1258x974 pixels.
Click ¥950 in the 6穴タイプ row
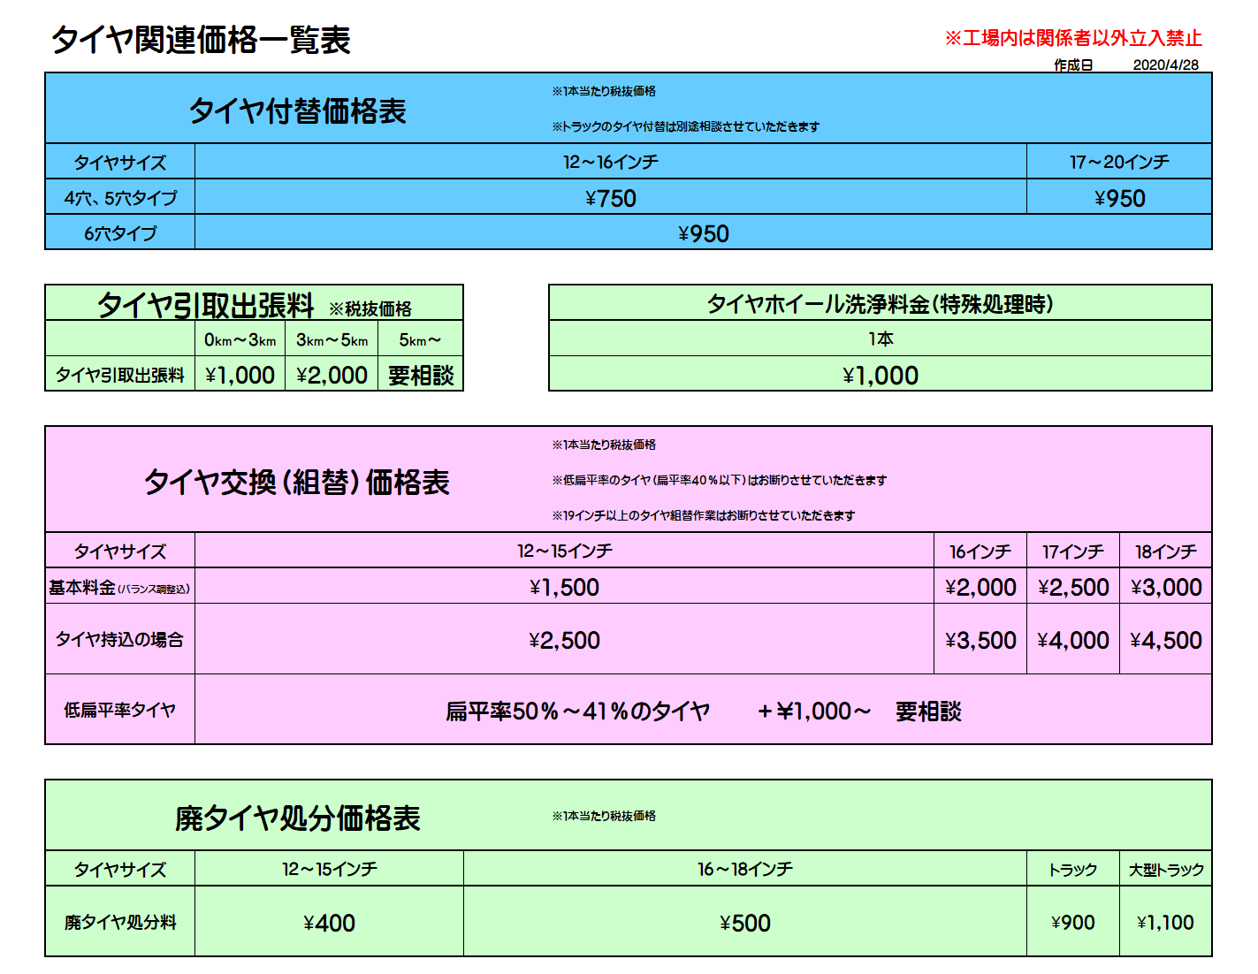[704, 233]
